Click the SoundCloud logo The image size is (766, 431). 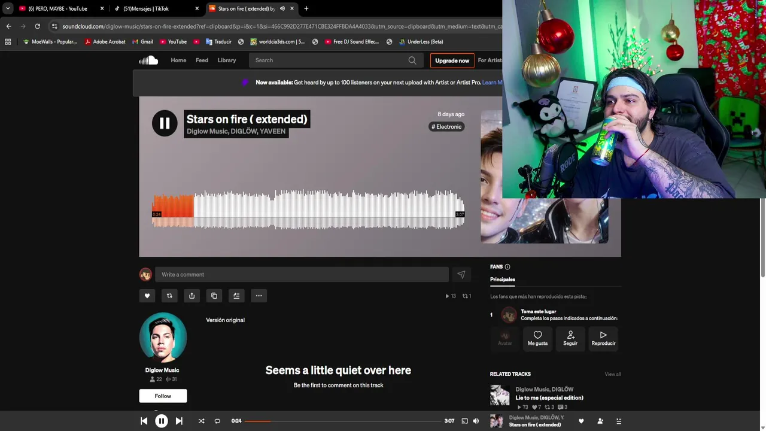click(148, 60)
